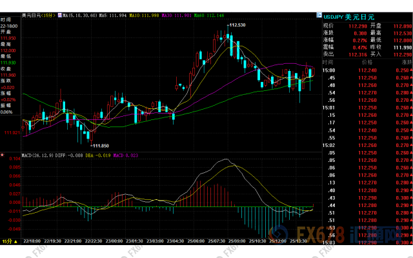This screenshot has width=413, height=258.
Task: Click the panel toggle icon beside USDJPY
Action: point(319,15)
